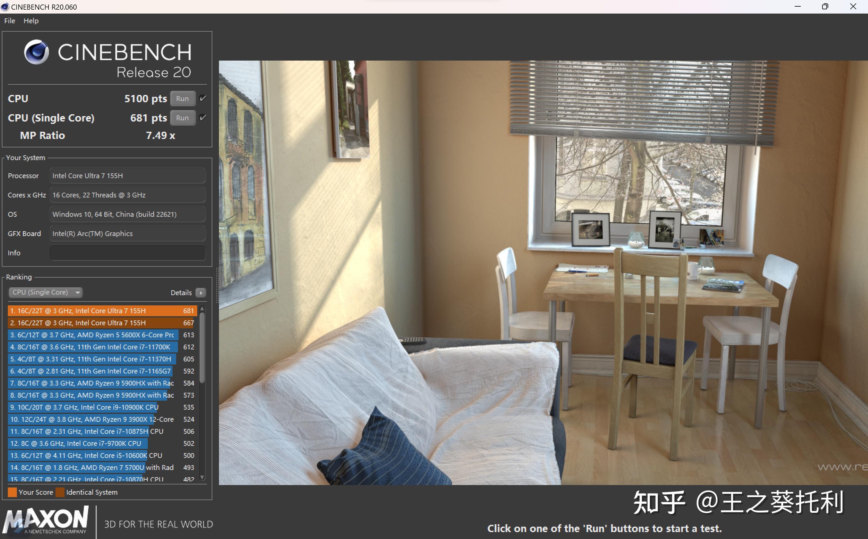Screen dimensions: 868x539
Task: Click the Cinebench logo sphere icon
Action: (36, 52)
